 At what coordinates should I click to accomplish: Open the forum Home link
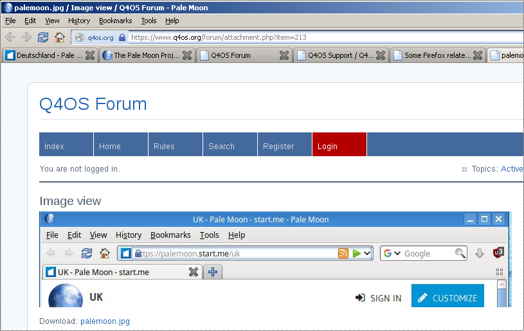pos(121,145)
